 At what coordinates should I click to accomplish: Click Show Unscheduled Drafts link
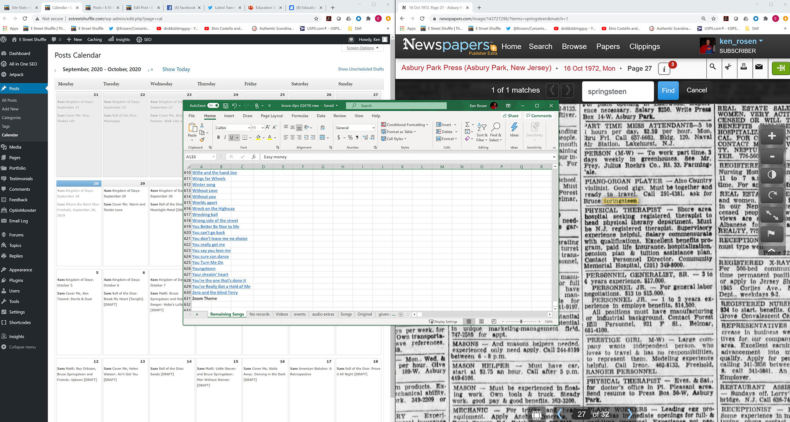coord(361,69)
